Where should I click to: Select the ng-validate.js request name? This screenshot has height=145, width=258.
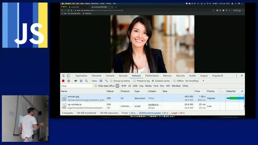(x=74, y=104)
